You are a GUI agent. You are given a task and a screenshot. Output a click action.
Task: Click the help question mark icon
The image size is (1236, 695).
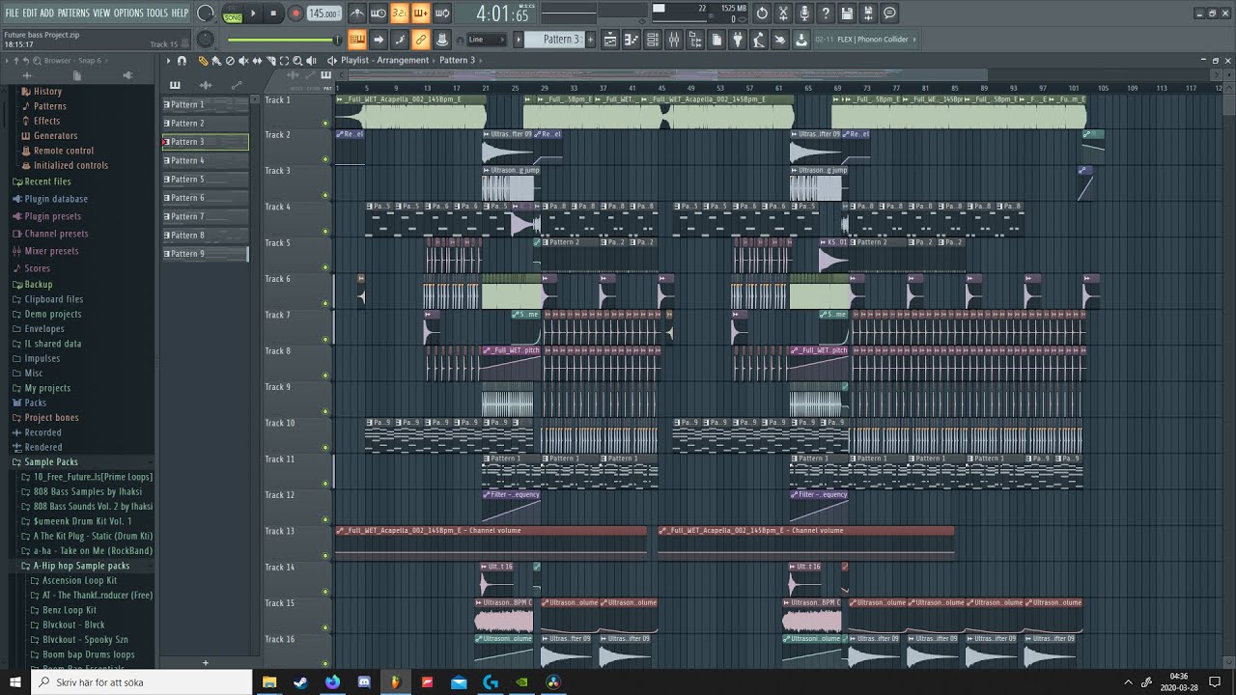pos(825,14)
